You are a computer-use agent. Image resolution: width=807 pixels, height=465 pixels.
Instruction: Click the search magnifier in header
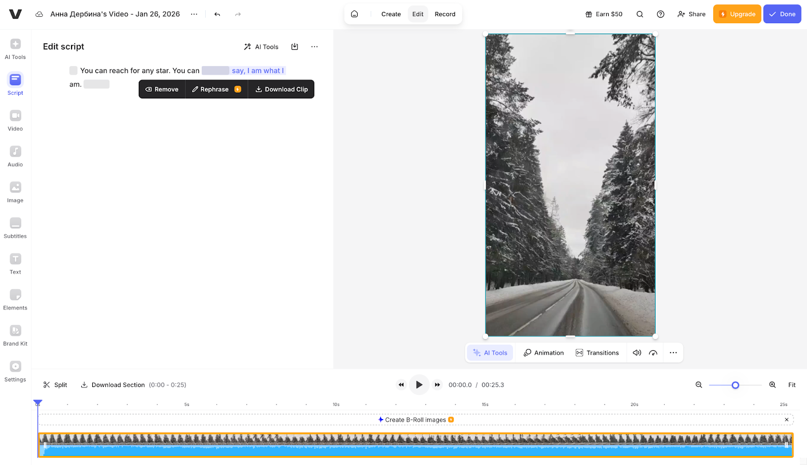tap(640, 14)
